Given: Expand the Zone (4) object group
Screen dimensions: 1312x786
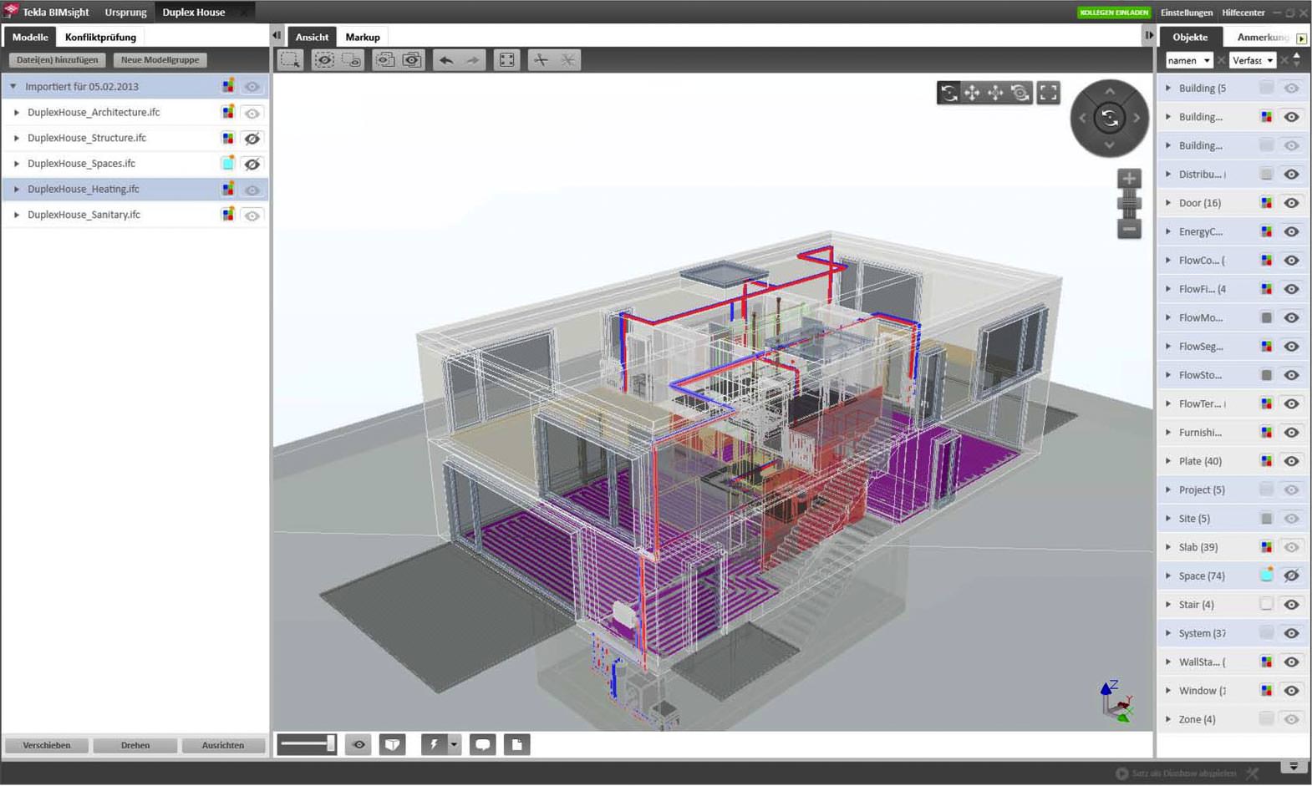Looking at the screenshot, I should coord(1168,719).
